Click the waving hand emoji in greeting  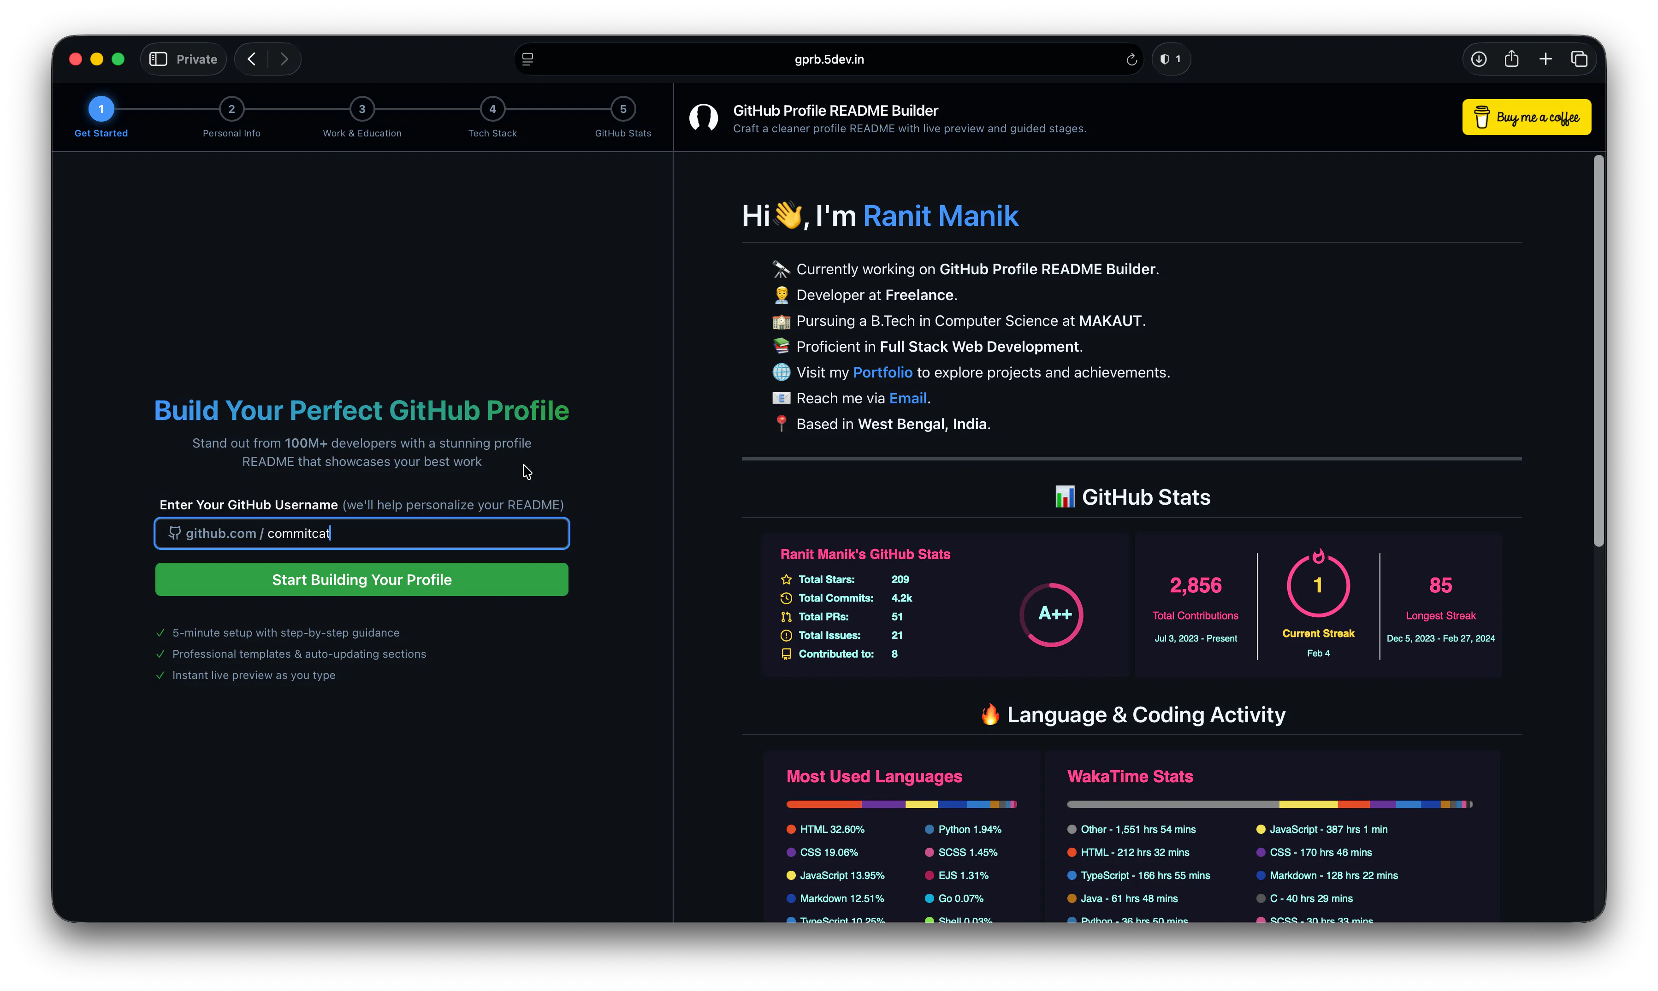click(788, 215)
